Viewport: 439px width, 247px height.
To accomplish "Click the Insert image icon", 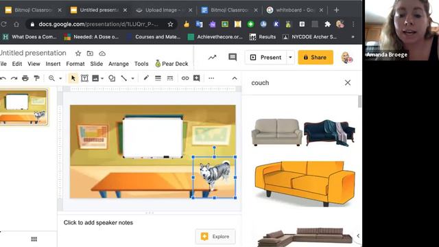I will tap(95, 78).
